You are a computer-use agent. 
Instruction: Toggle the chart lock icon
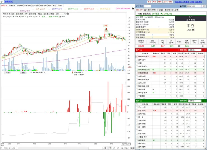tap(133, 9)
